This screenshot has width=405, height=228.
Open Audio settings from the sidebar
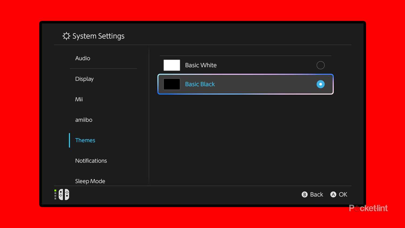83,58
